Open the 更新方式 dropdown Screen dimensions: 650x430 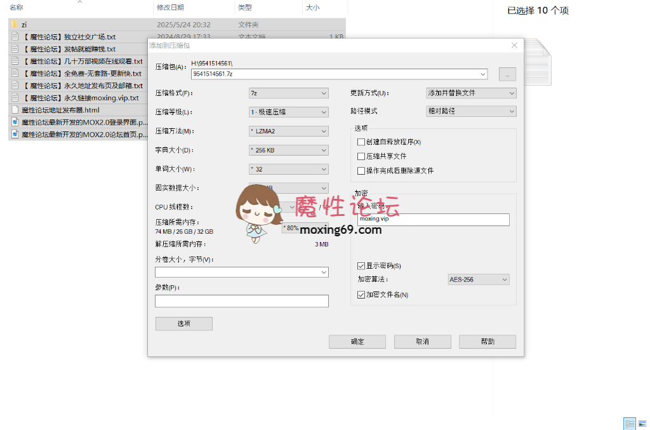(x=472, y=93)
